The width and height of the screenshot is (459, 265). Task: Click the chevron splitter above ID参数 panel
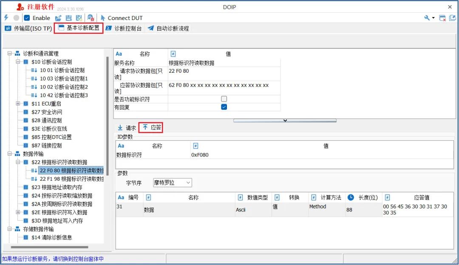[x=285, y=120]
